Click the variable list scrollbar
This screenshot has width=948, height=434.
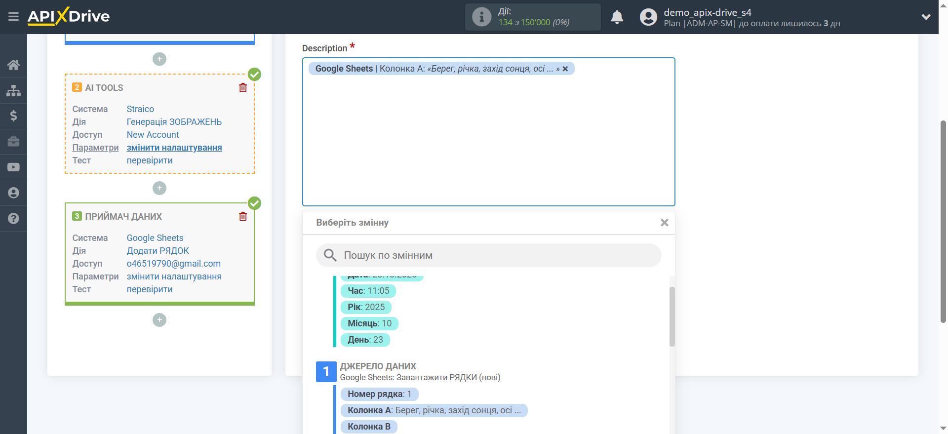(x=671, y=316)
